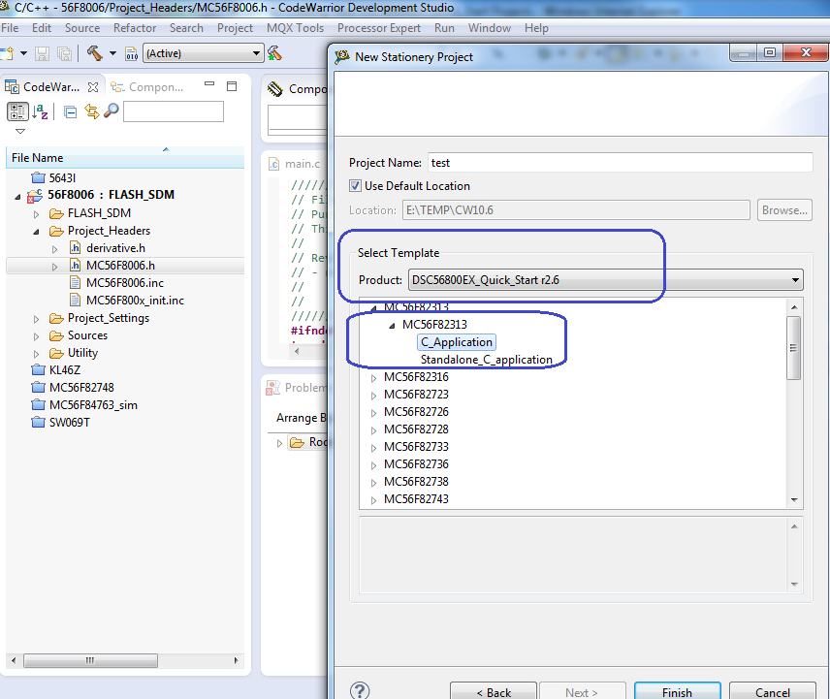Click the Collapse All icon in the projects panel
The height and width of the screenshot is (699, 830).
click(x=70, y=111)
